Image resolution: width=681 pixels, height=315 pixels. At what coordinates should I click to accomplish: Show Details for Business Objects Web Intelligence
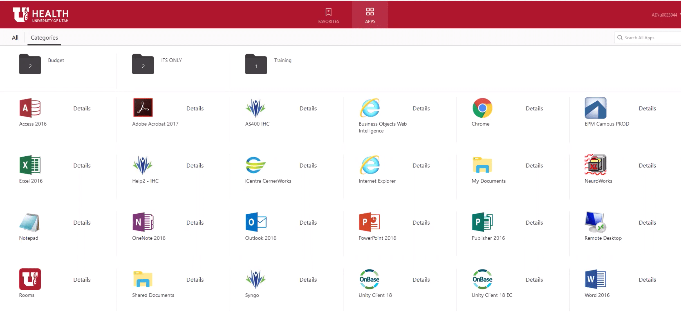(x=421, y=108)
